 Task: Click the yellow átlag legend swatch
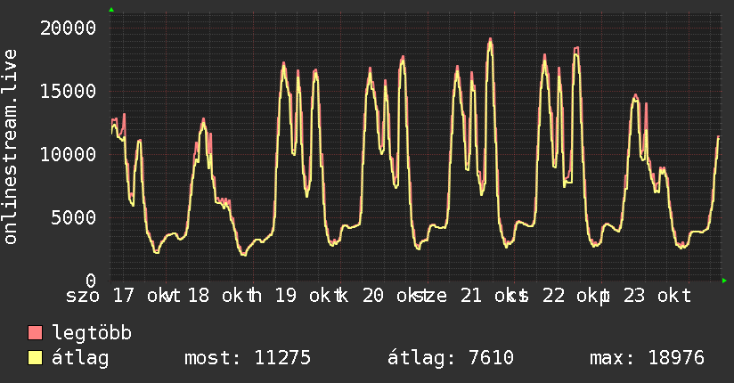(x=35, y=357)
